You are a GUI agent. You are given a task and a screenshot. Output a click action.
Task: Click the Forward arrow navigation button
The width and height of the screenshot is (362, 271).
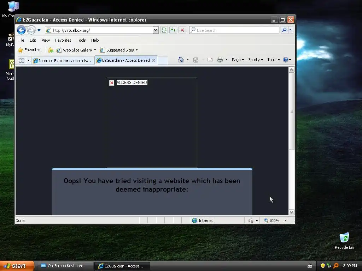tap(31, 30)
